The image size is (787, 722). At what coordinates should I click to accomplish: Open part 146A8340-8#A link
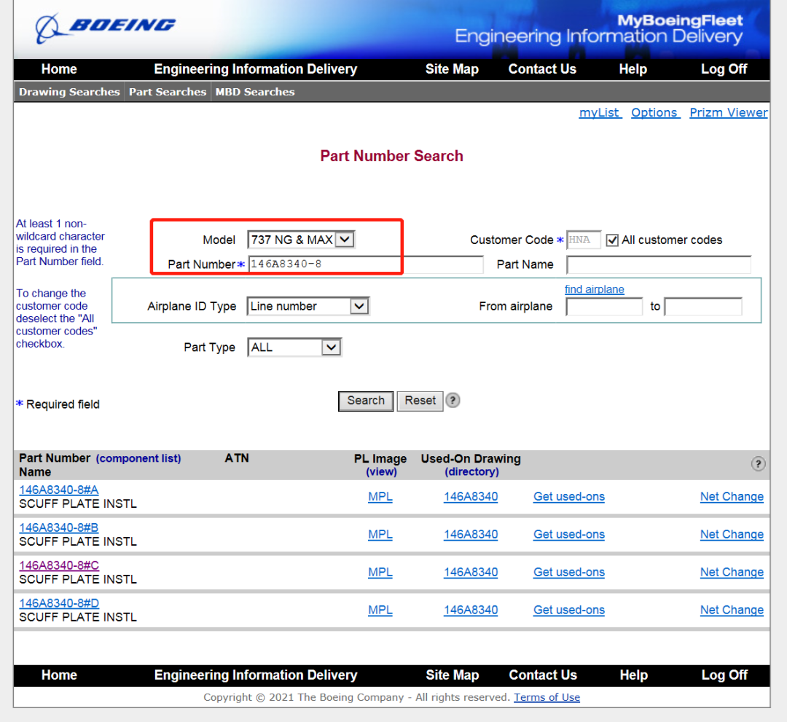(59, 490)
